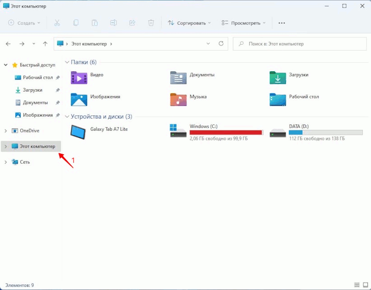Click text 112 ГБ свободно из 138 ГБ

click(x=317, y=138)
